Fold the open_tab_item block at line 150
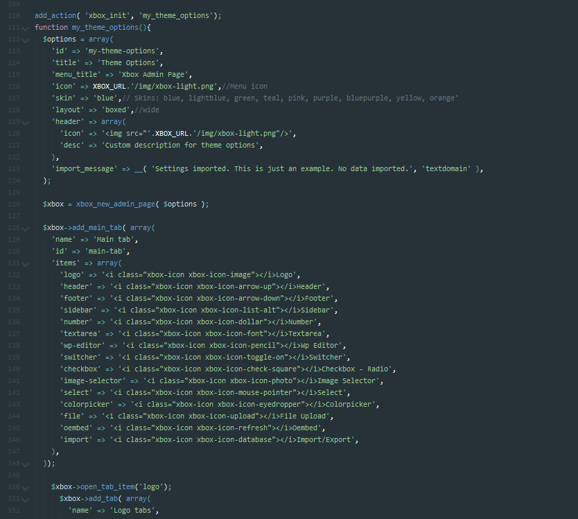Image resolution: width=578 pixels, height=519 pixels. (26, 487)
